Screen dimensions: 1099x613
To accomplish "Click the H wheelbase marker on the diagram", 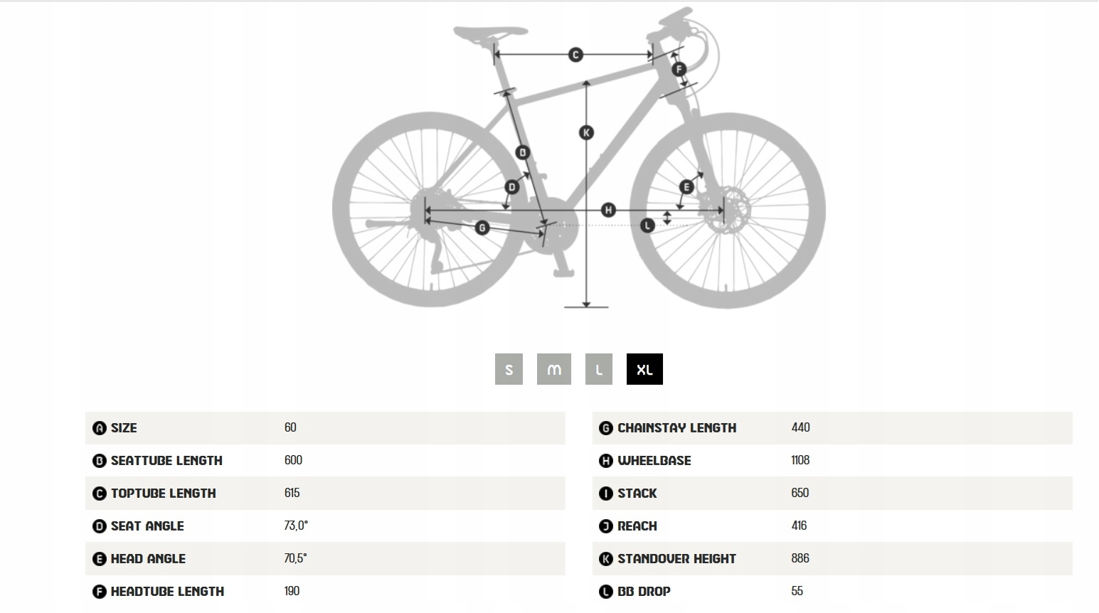I will 608,210.
